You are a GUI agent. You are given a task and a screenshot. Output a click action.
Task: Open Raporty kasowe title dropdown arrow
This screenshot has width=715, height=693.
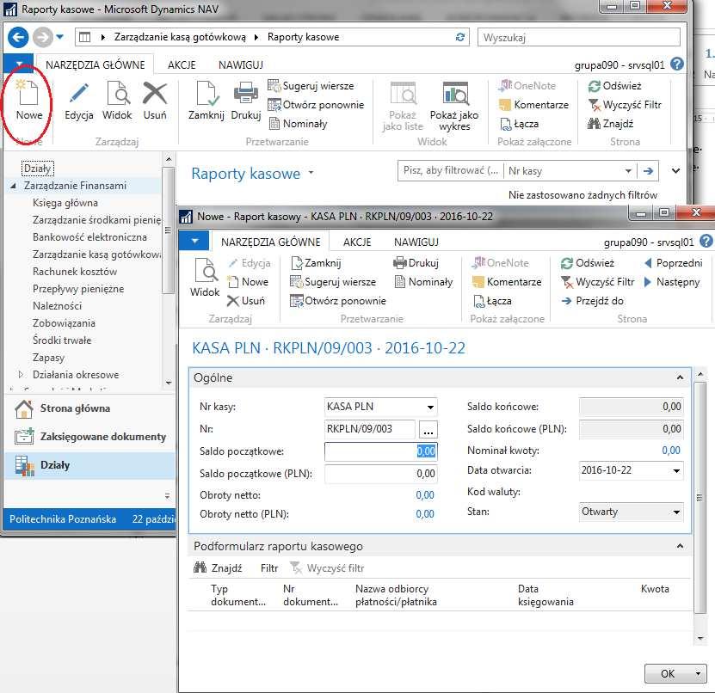[x=311, y=172]
